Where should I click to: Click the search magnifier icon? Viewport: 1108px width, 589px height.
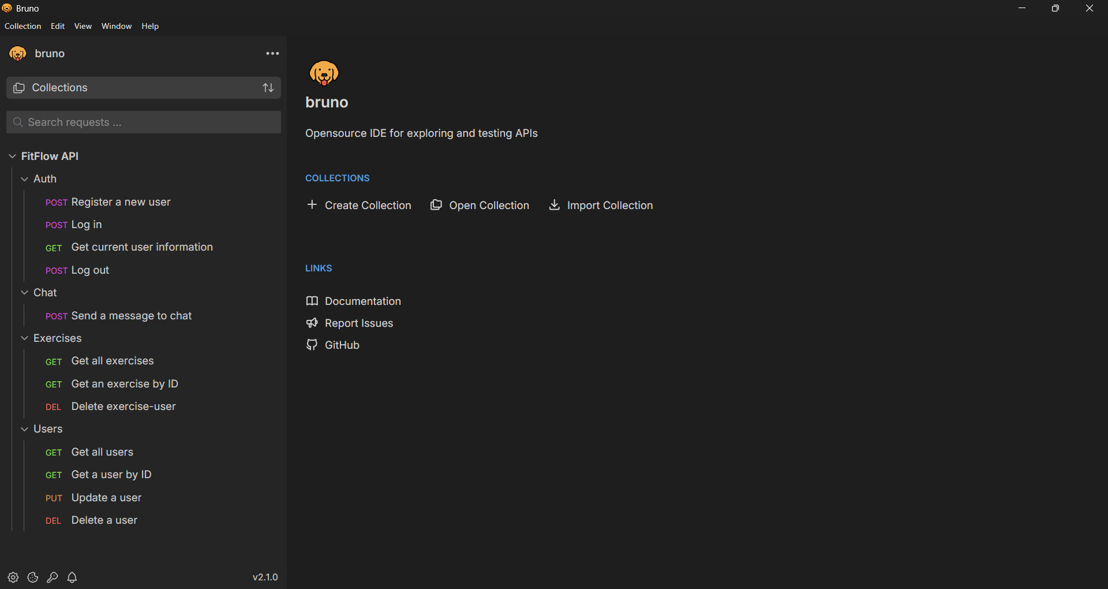coord(18,122)
